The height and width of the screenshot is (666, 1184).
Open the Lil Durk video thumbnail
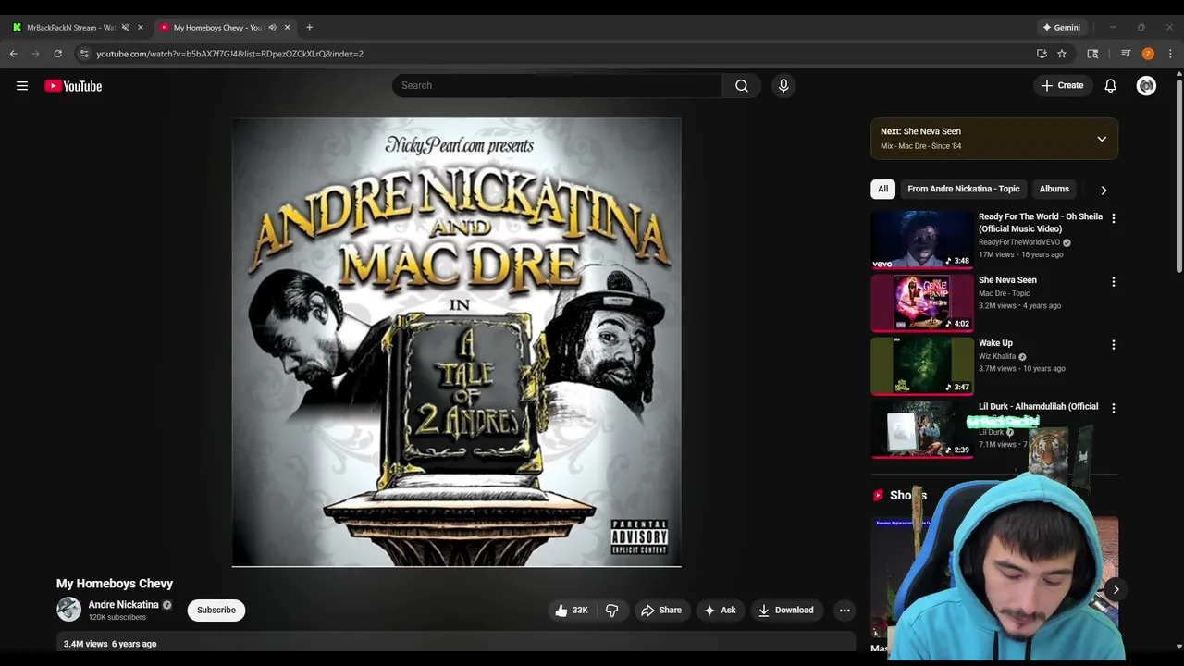coord(922,429)
